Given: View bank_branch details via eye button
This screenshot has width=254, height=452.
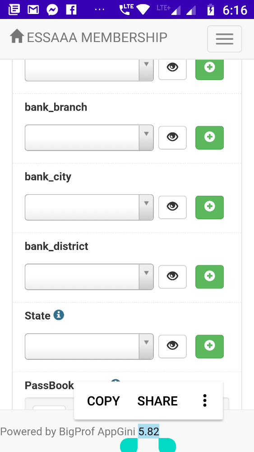Looking at the screenshot, I should pos(172,137).
